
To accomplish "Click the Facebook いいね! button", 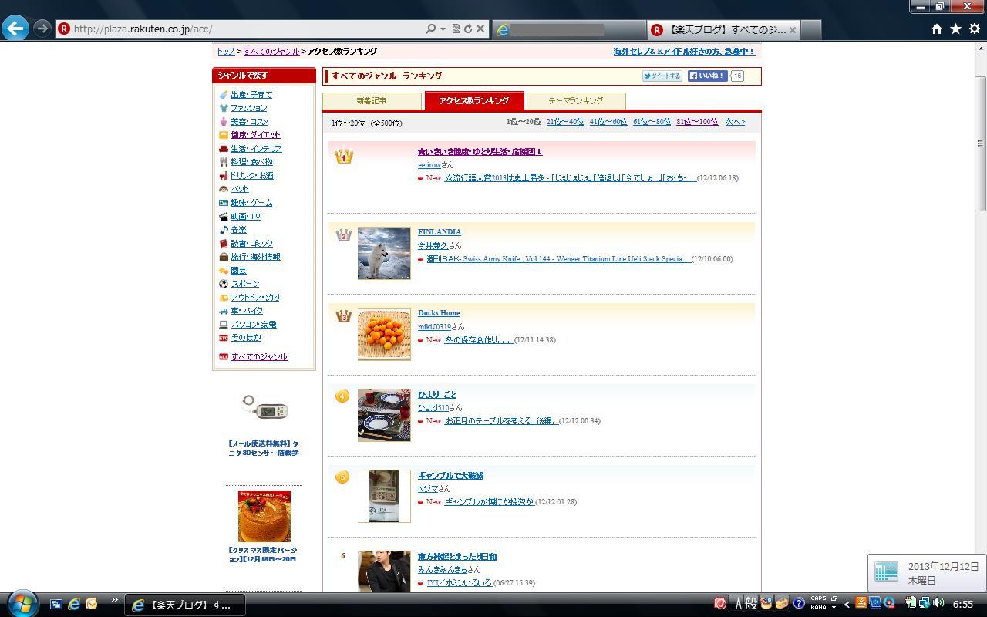I will [707, 76].
